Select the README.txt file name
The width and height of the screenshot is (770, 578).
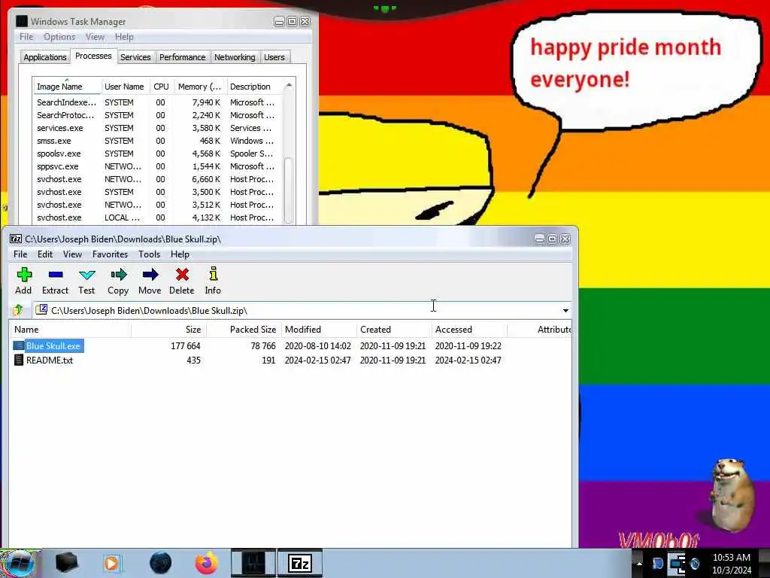(50, 360)
